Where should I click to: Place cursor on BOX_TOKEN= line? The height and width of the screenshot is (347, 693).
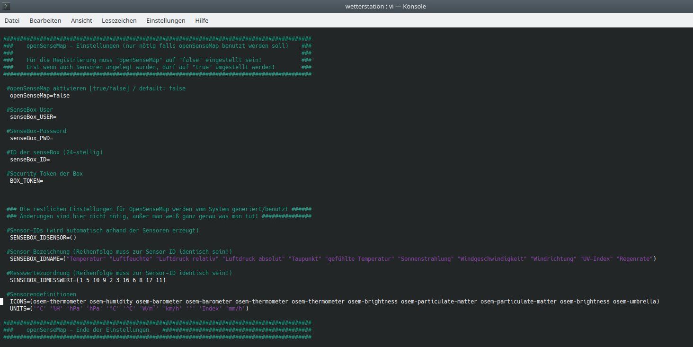[27, 181]
